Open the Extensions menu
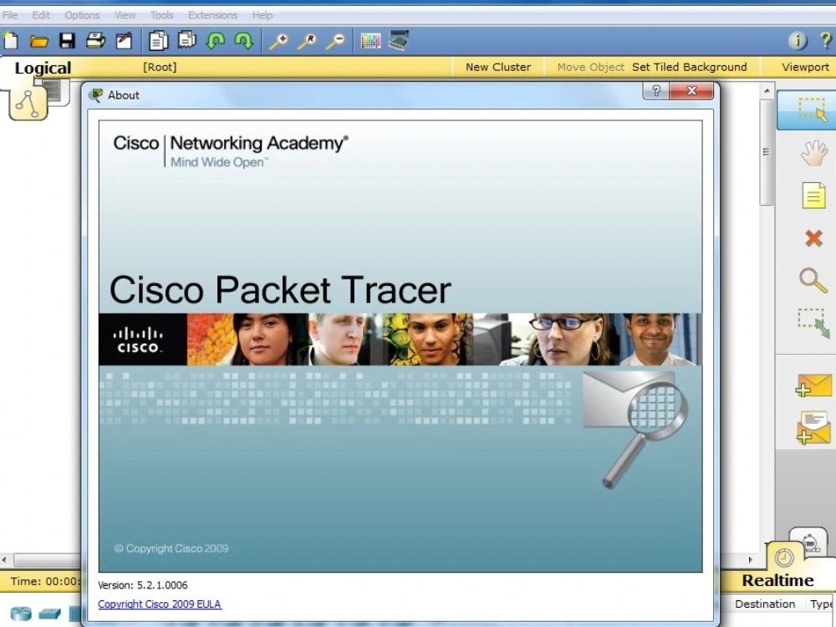836x627 pixels. point(212,15)
